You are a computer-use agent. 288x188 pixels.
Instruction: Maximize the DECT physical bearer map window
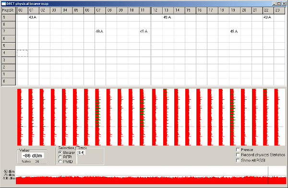point(279,3)
